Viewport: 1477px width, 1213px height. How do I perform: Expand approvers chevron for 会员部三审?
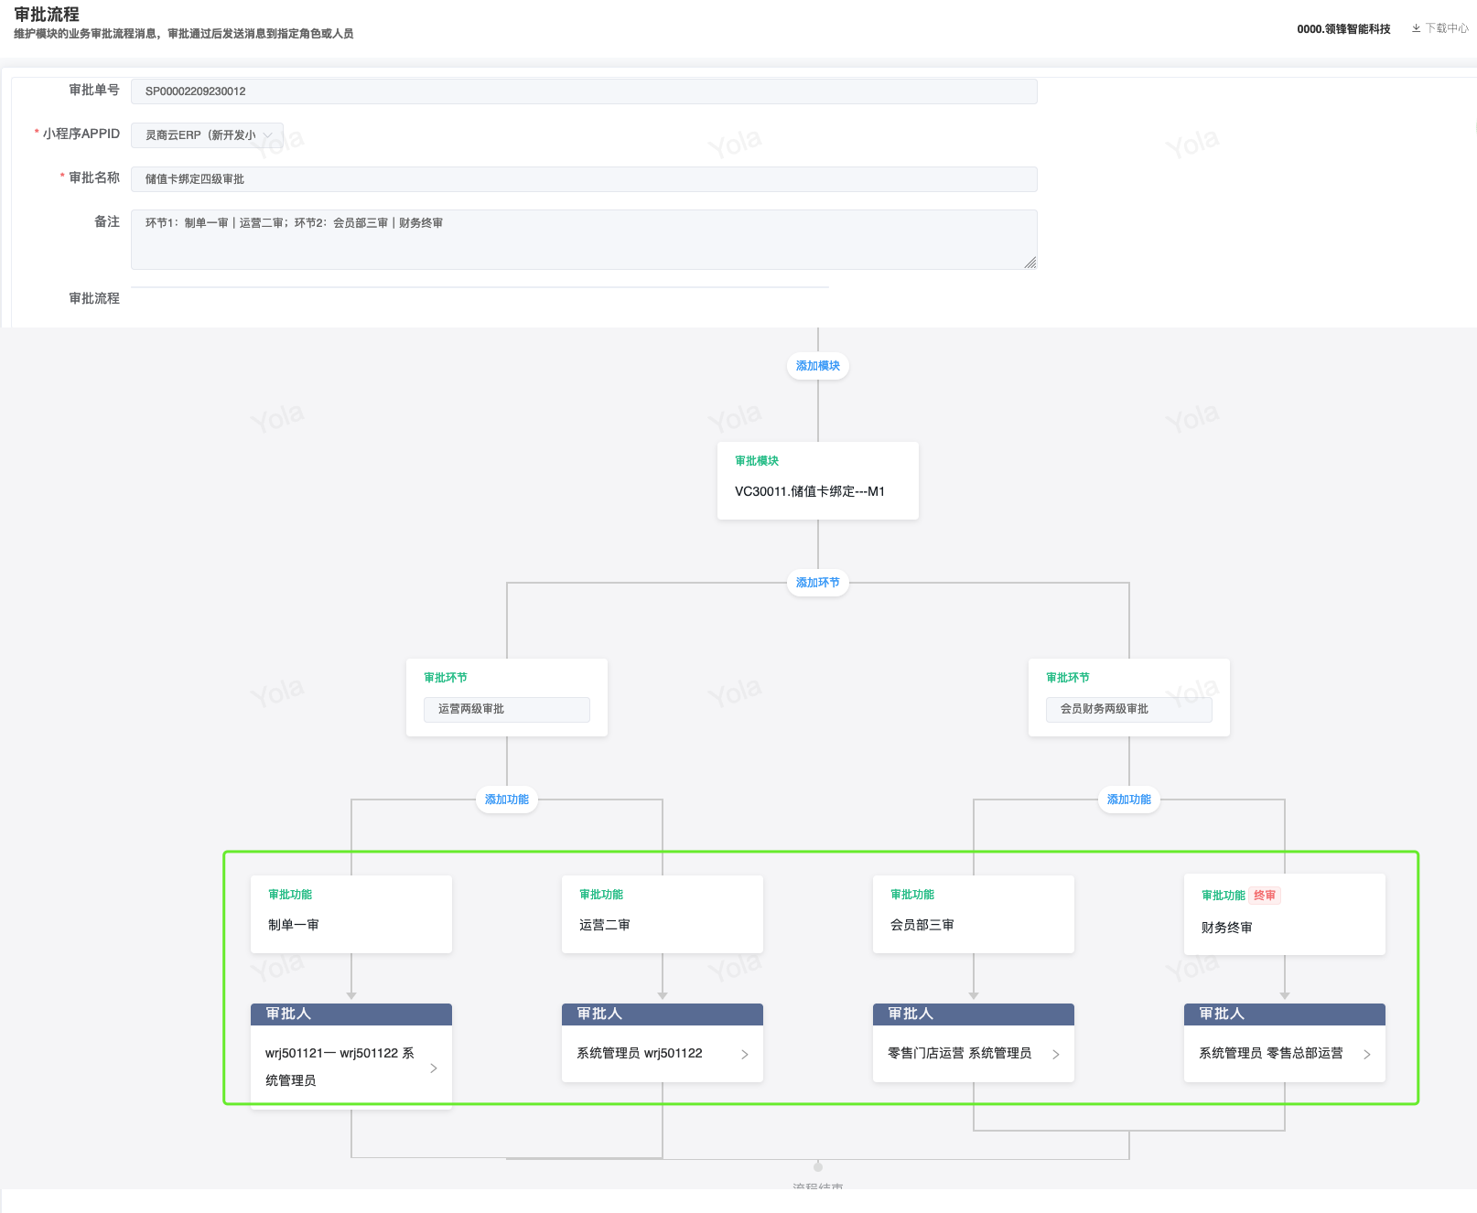click(x=1056, y=1054)
